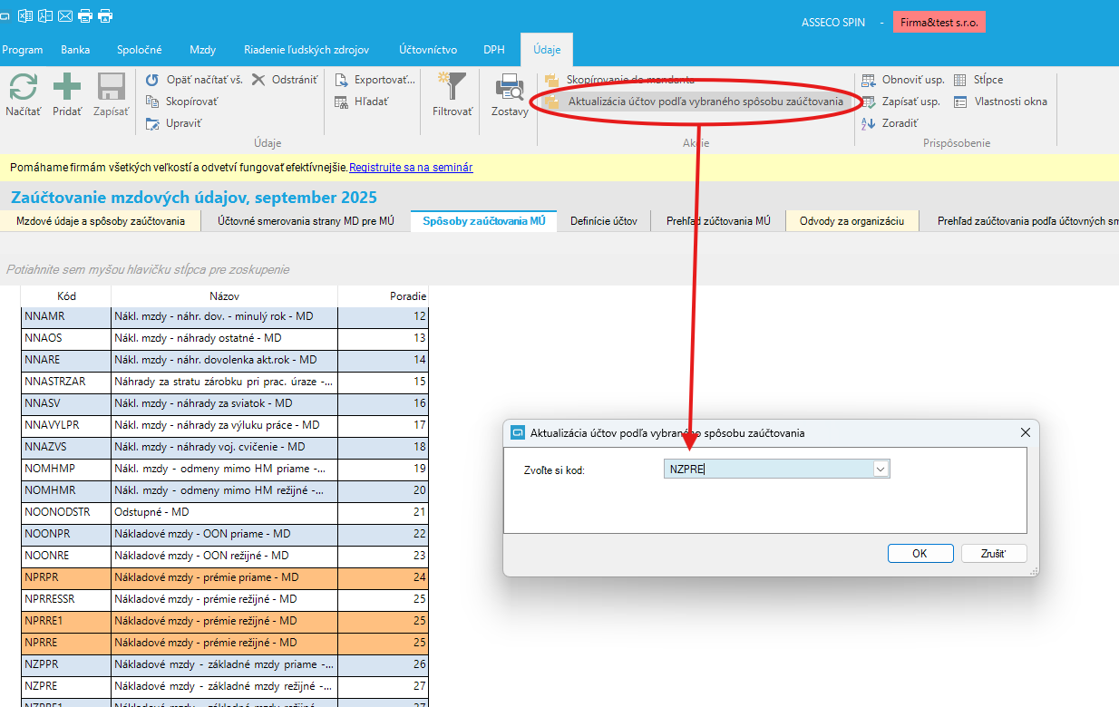Click Odstrániť delete icon in ribbon

(x=258, y=80)
